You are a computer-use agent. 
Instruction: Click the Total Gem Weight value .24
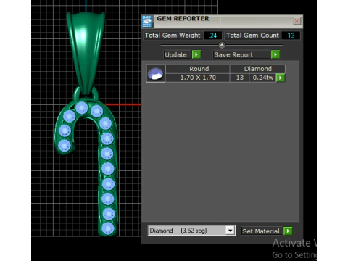click(x=212, y=36)
